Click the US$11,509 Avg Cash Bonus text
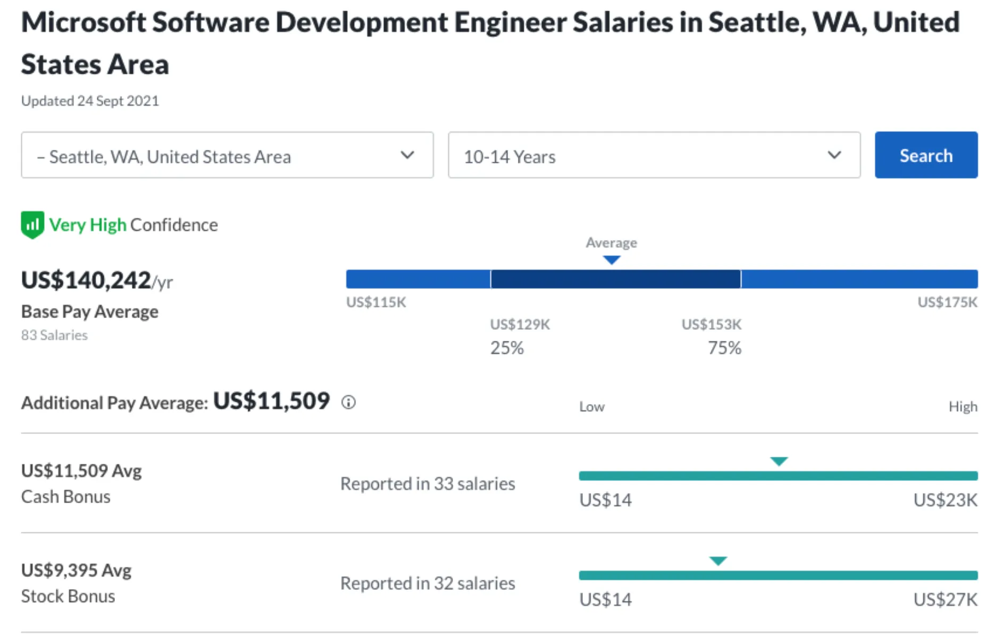The image size is (1003, 634). 81,483
